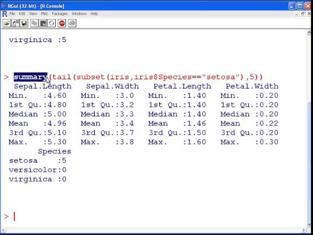Click the vertical scrollbar down arrow

[x=309, y=224]
